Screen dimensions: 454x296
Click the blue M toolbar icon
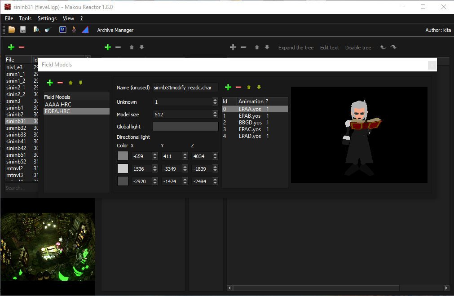click(62, 30)
